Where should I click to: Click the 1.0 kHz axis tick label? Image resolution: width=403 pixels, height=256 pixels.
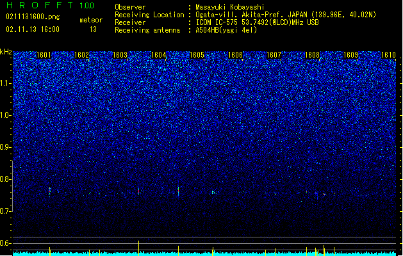coord(5,115)
